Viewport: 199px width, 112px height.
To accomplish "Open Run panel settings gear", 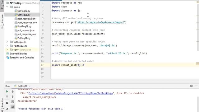I will pos(192,86).
